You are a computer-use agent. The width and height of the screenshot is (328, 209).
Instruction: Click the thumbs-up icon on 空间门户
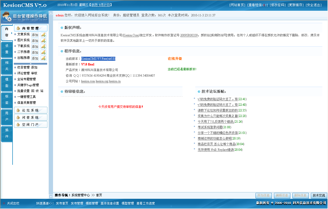18,125
